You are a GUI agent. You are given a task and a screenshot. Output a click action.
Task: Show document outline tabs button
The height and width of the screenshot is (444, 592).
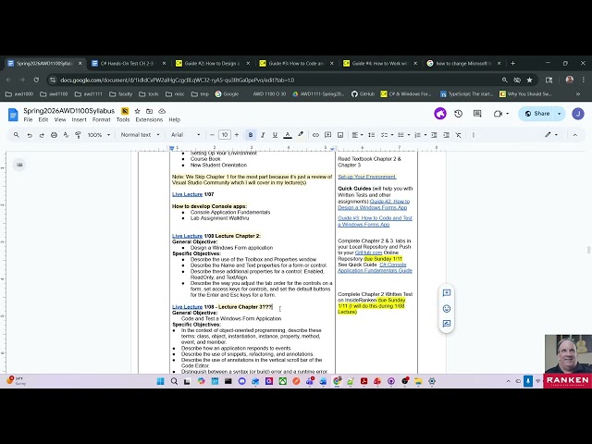click(x=19, y=165)
